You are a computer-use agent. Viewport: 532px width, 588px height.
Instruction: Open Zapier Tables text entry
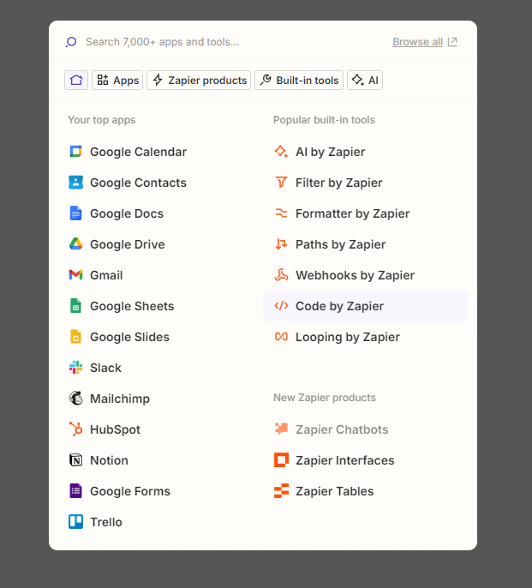point(334,491)
